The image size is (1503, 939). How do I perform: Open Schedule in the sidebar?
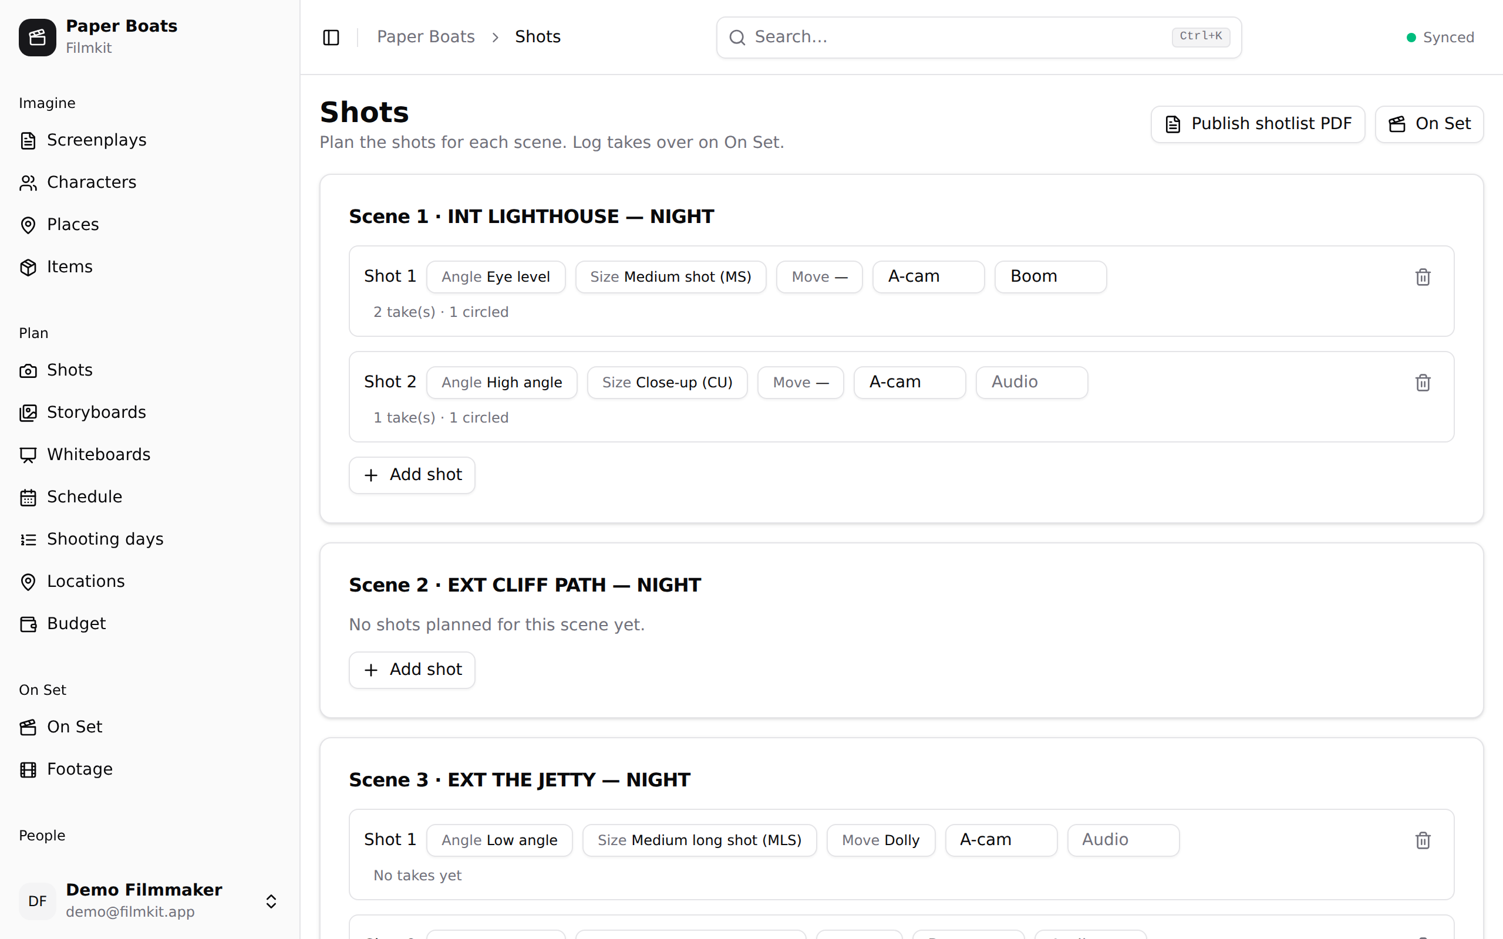tap(150, 497)
